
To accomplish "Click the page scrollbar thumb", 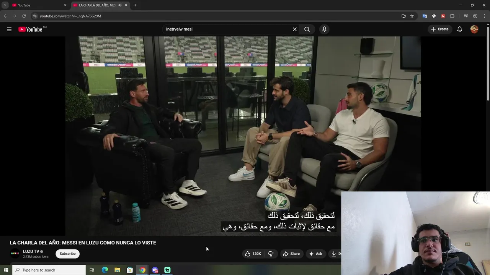I will (x=488, y=63).
